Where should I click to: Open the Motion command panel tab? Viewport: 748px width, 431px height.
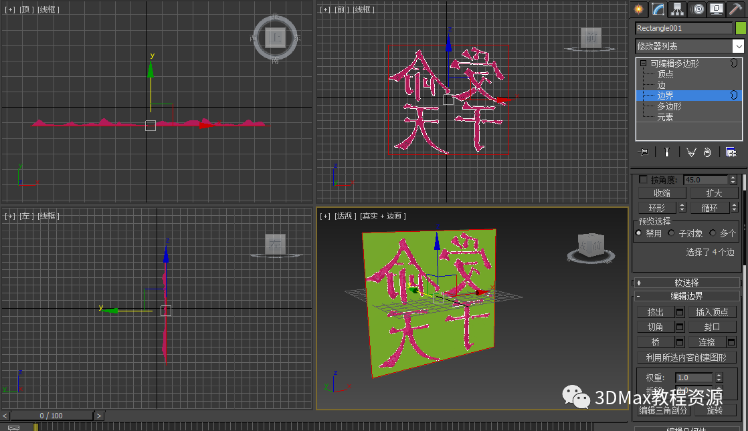[697, 9]
